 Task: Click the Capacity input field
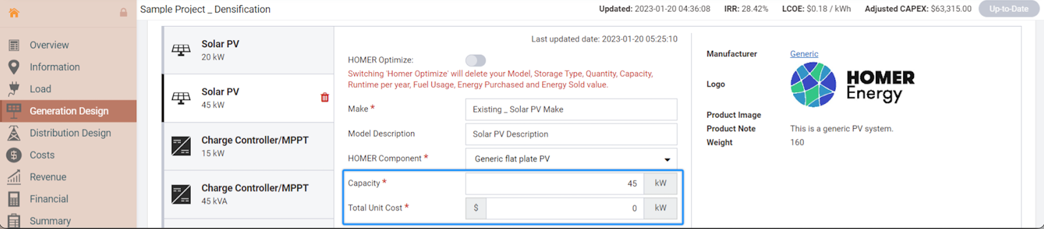[554, 183]
